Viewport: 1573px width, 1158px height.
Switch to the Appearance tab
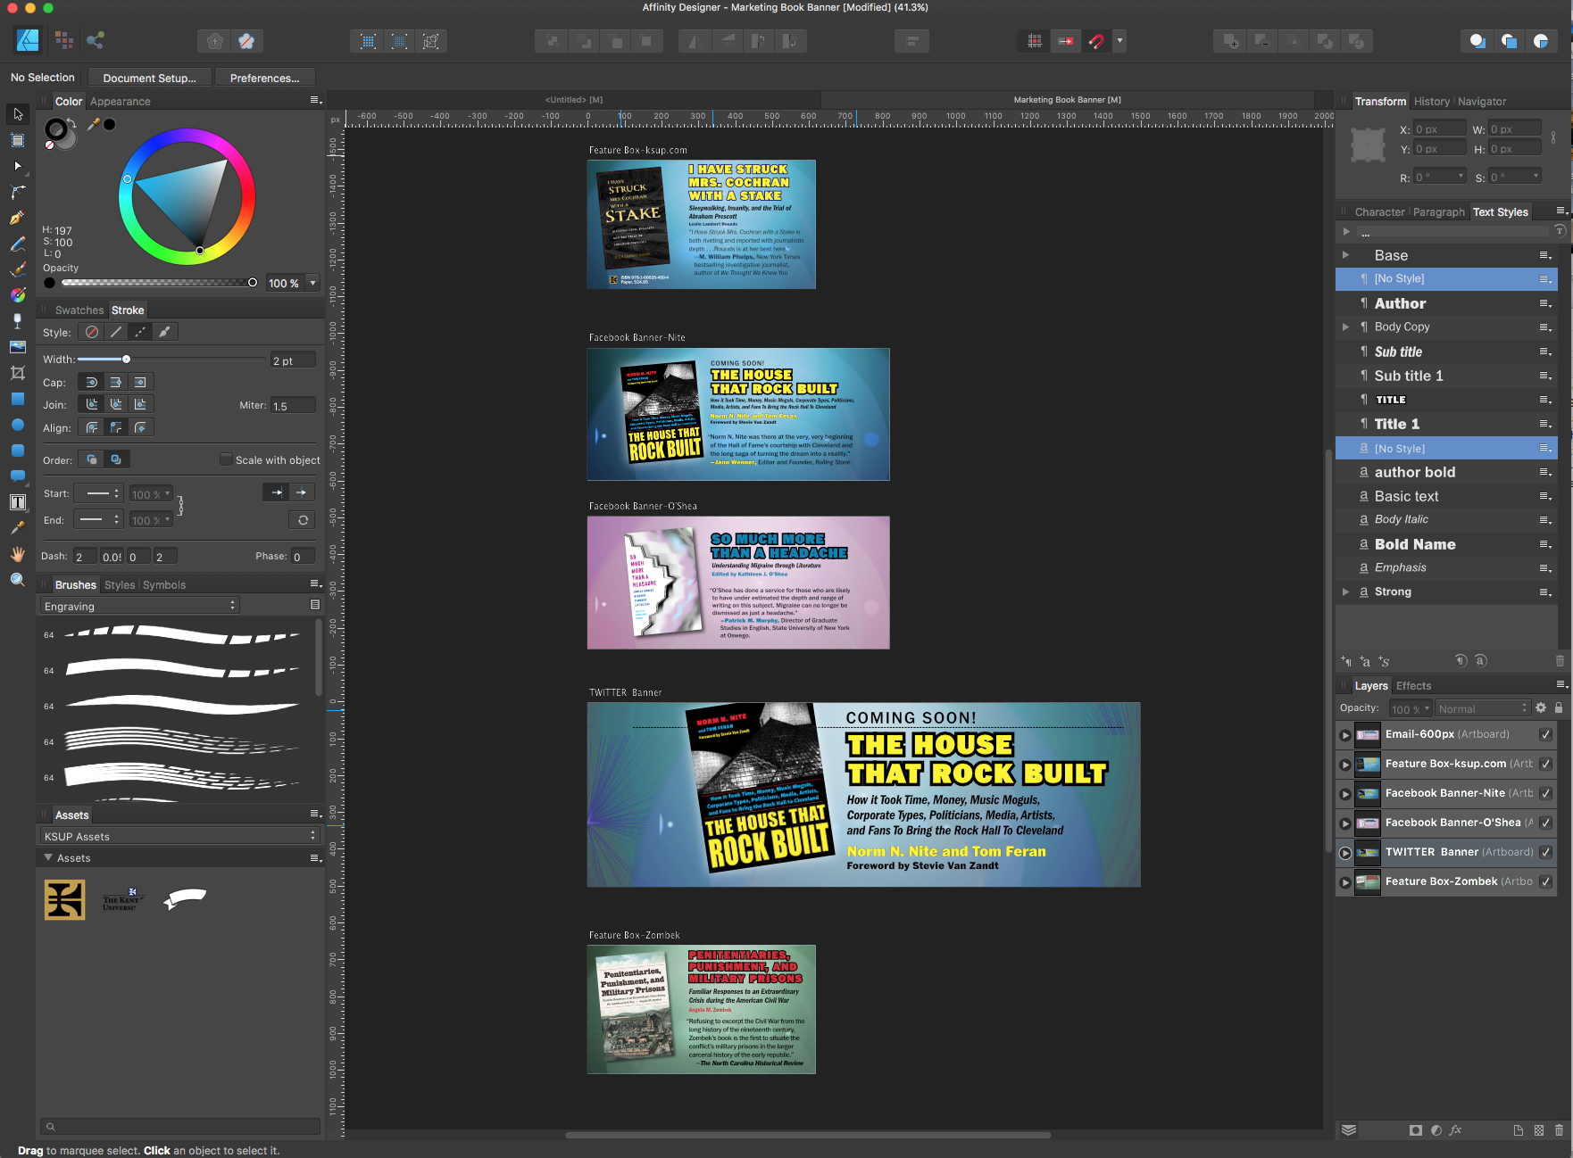121,102
